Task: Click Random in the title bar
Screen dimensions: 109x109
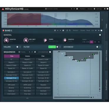Action: coord(83,9)
